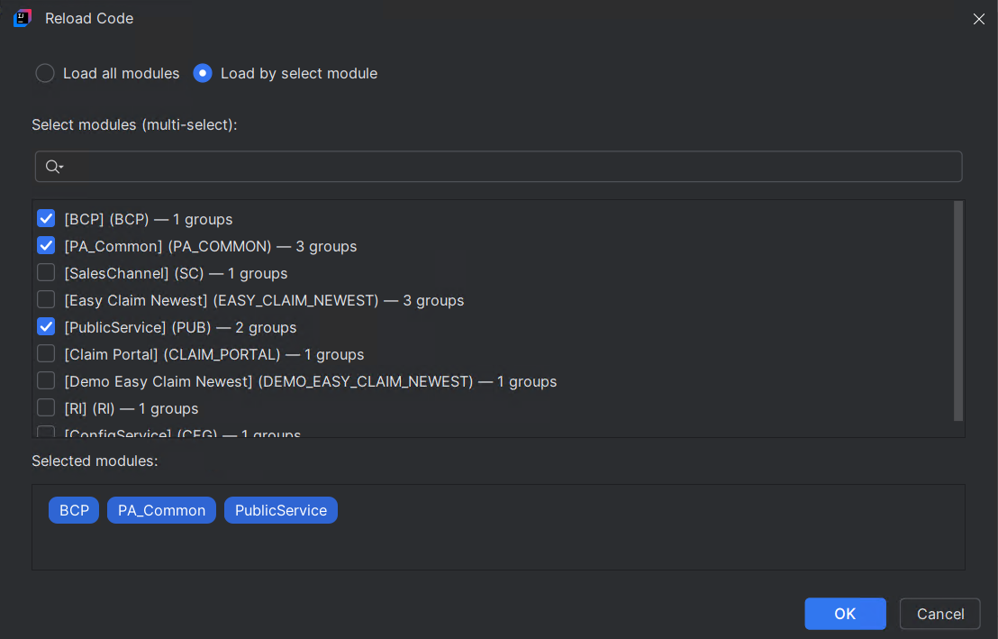Select Load by select module option
Viewport: 998px width, 639px height.
203,73
